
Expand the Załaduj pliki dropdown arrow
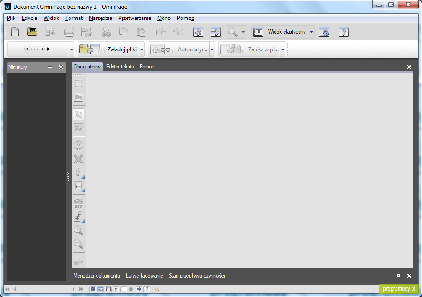[x=142, y=49]
